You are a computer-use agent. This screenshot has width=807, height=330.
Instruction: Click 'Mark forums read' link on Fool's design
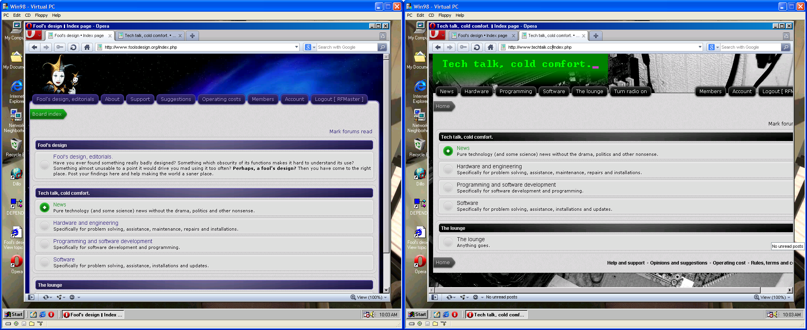coord(351,132)
